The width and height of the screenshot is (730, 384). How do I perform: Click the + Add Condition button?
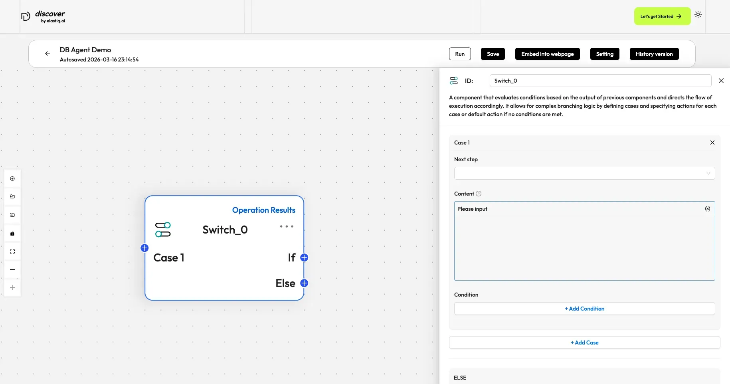tap(584, 309)
